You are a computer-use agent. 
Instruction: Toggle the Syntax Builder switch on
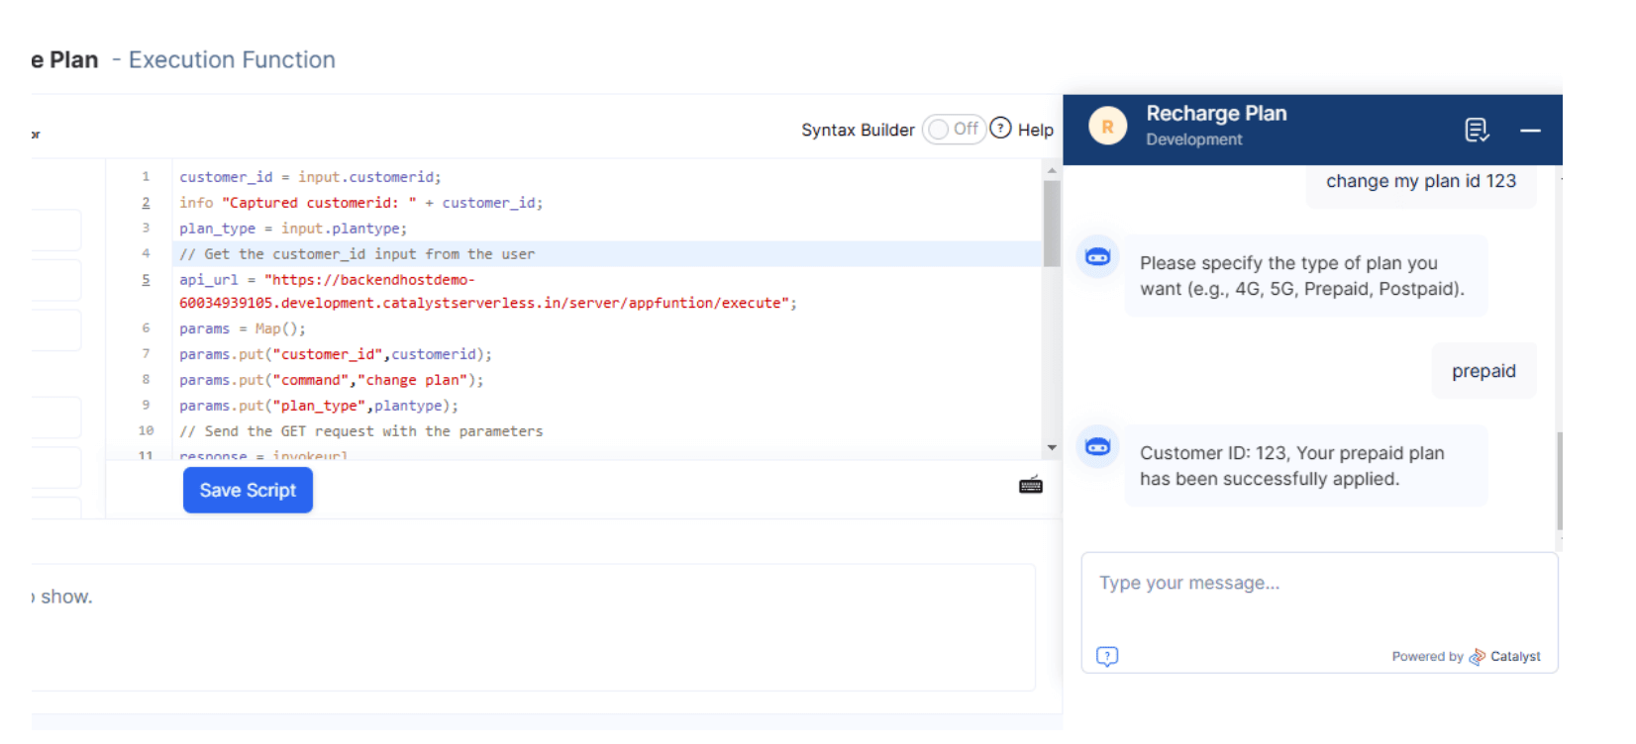click(953, 130)
